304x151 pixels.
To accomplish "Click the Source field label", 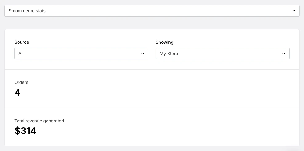I will click(x=22, y=42).
